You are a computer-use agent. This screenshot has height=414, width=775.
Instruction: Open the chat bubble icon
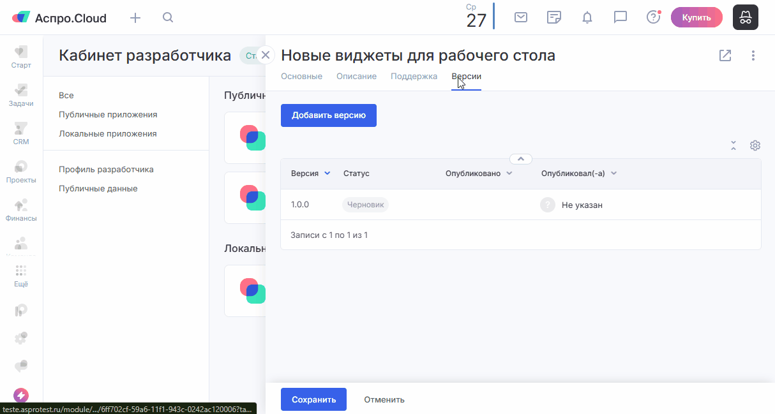coord(621,17)
